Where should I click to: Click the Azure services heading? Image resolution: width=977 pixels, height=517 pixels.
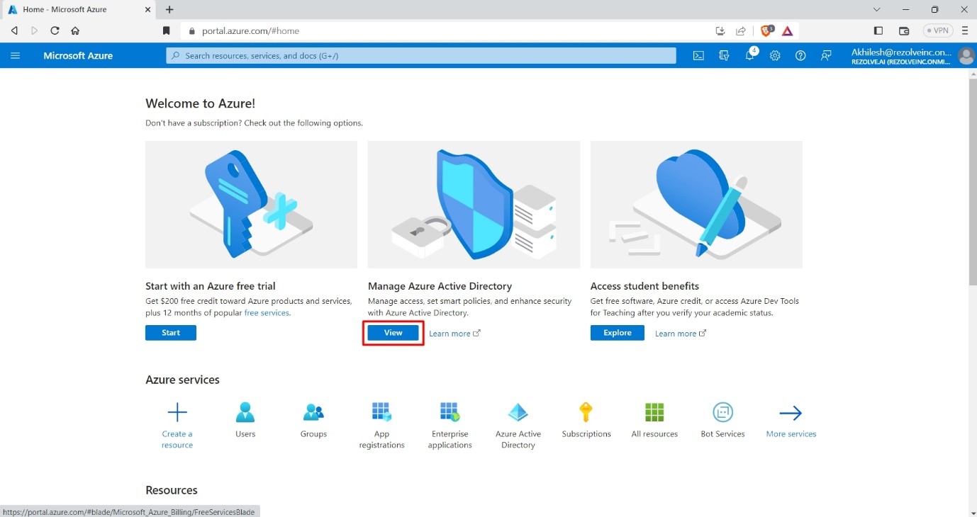pyautogui.click(x=182, y=380)
